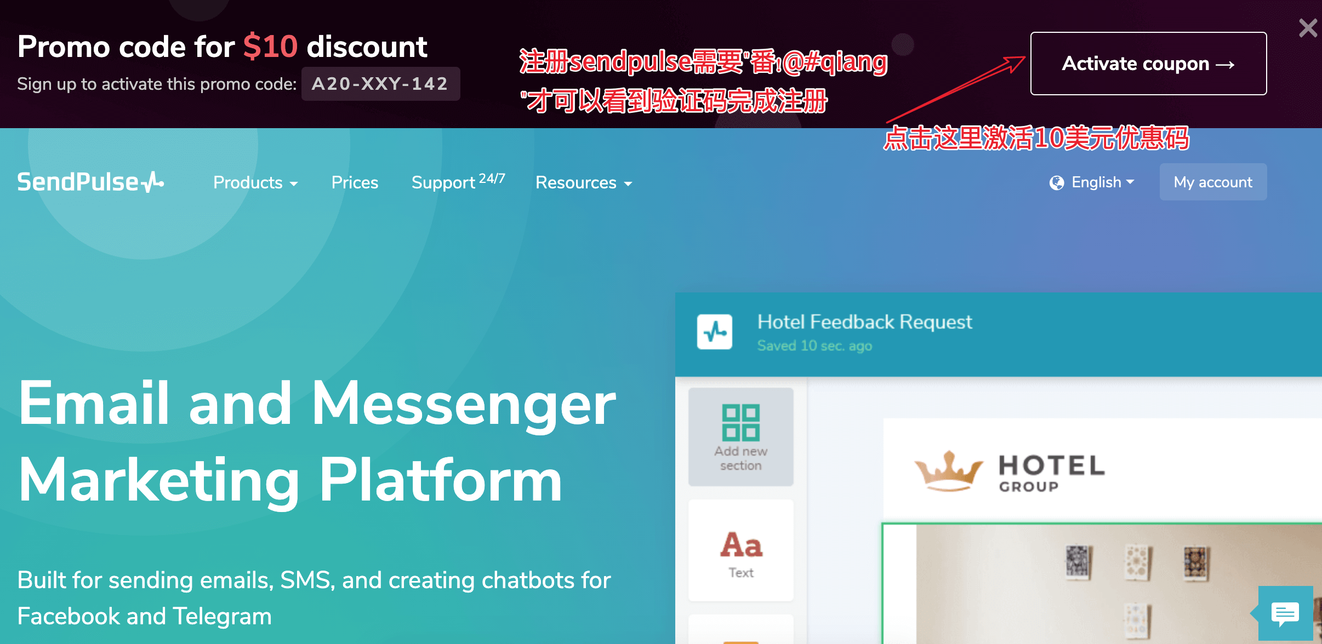Click the Add new section grid icon
The height and width of the screenshot is (644, 1322).
738,422
